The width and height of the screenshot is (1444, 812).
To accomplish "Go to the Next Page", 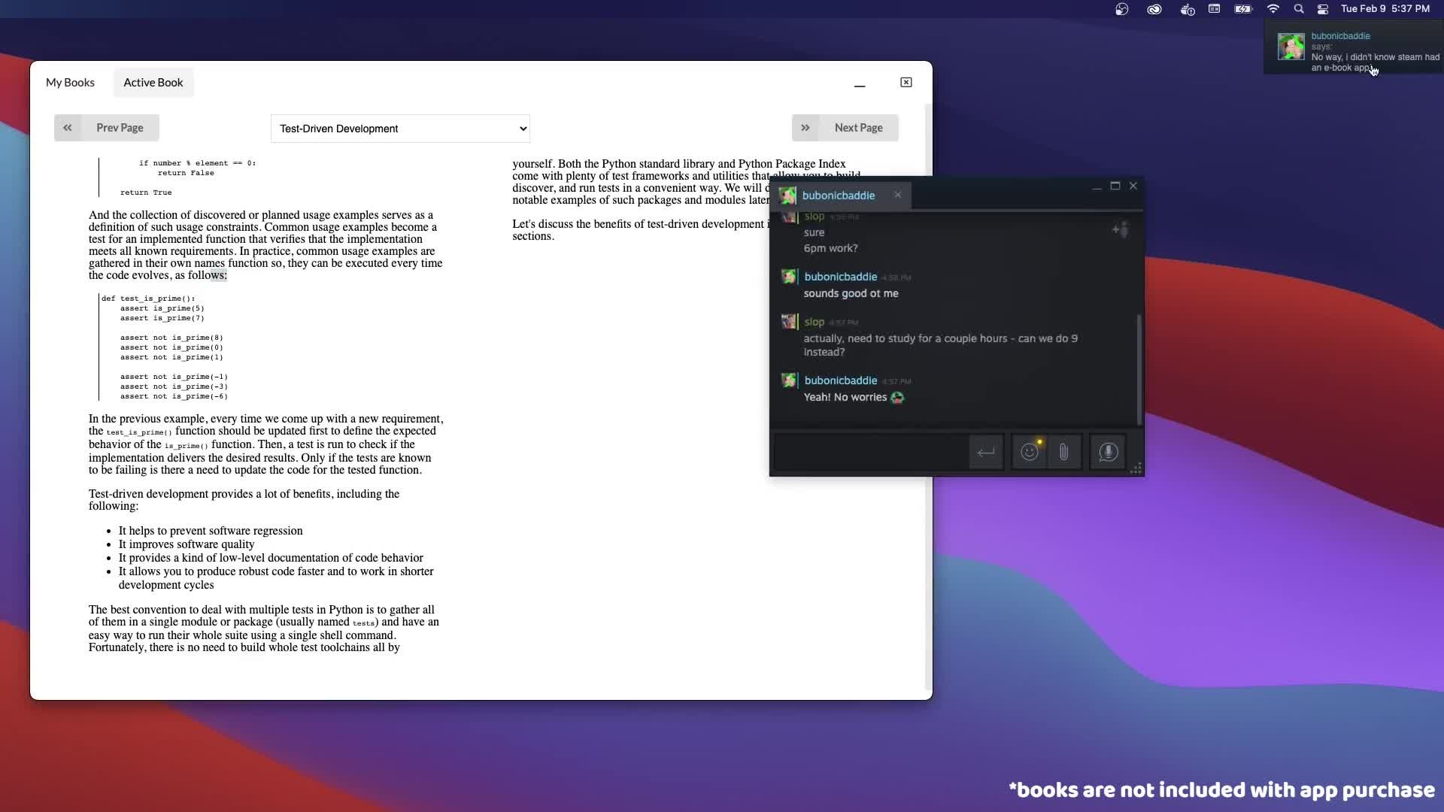I will coord(845,128).
